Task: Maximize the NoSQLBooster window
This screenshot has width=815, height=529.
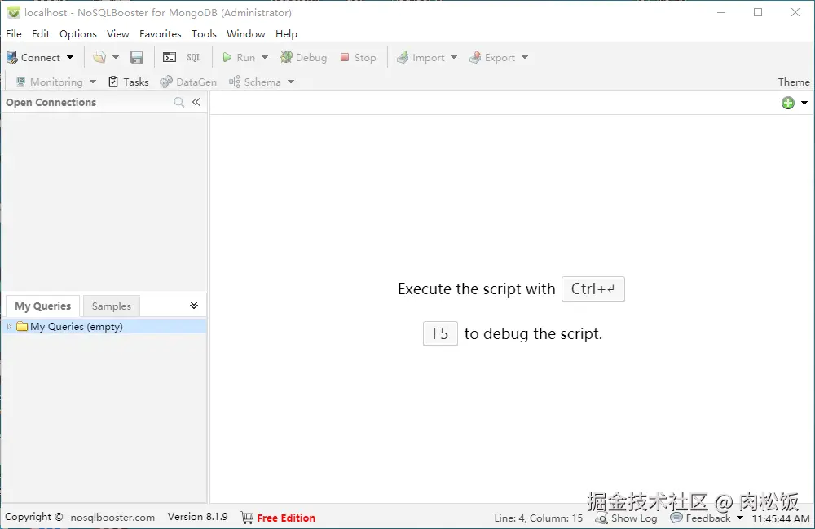Action: (x=758, y=12)
